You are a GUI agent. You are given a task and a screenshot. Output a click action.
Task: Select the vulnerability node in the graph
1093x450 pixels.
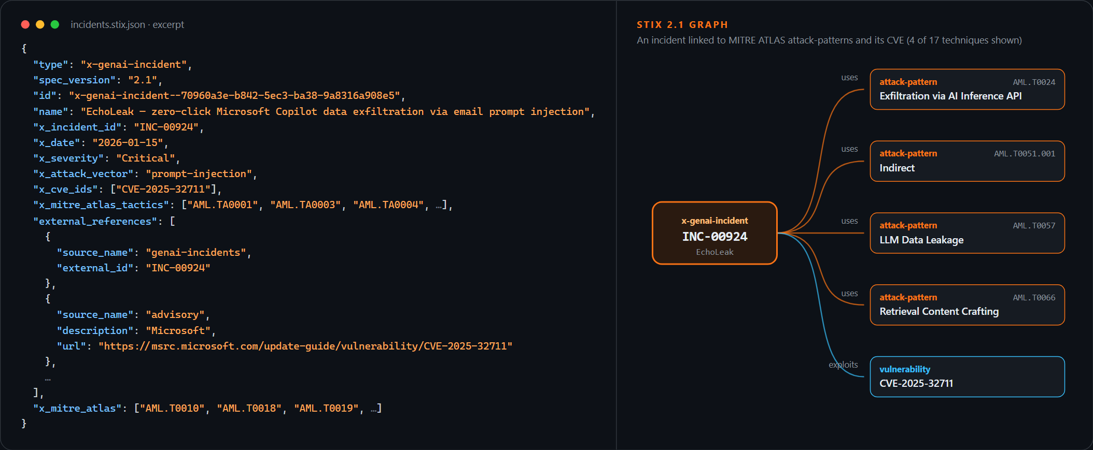(x=967, y=376)
